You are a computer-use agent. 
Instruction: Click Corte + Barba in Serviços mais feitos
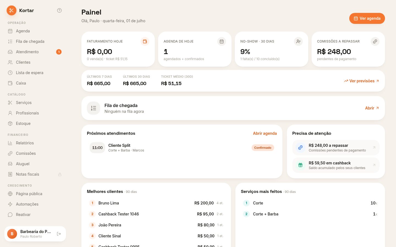310,214
